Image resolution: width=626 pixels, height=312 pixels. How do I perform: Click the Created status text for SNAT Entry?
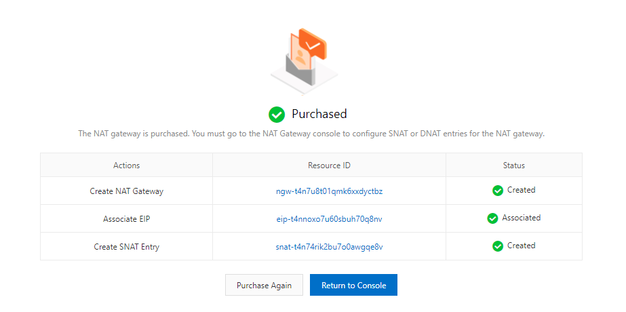pos(521,246)
